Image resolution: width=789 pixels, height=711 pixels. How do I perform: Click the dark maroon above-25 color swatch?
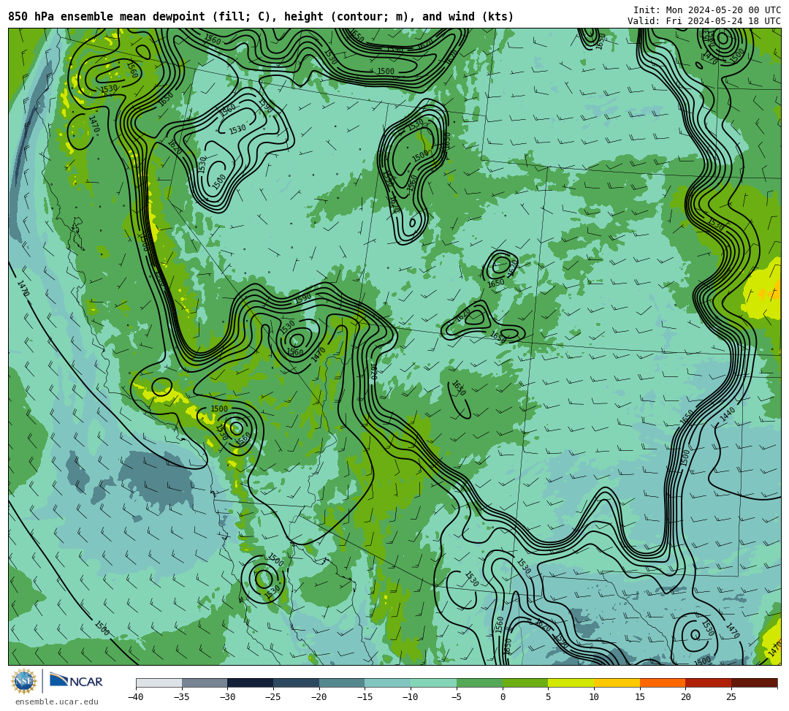[x=754, y=683]
